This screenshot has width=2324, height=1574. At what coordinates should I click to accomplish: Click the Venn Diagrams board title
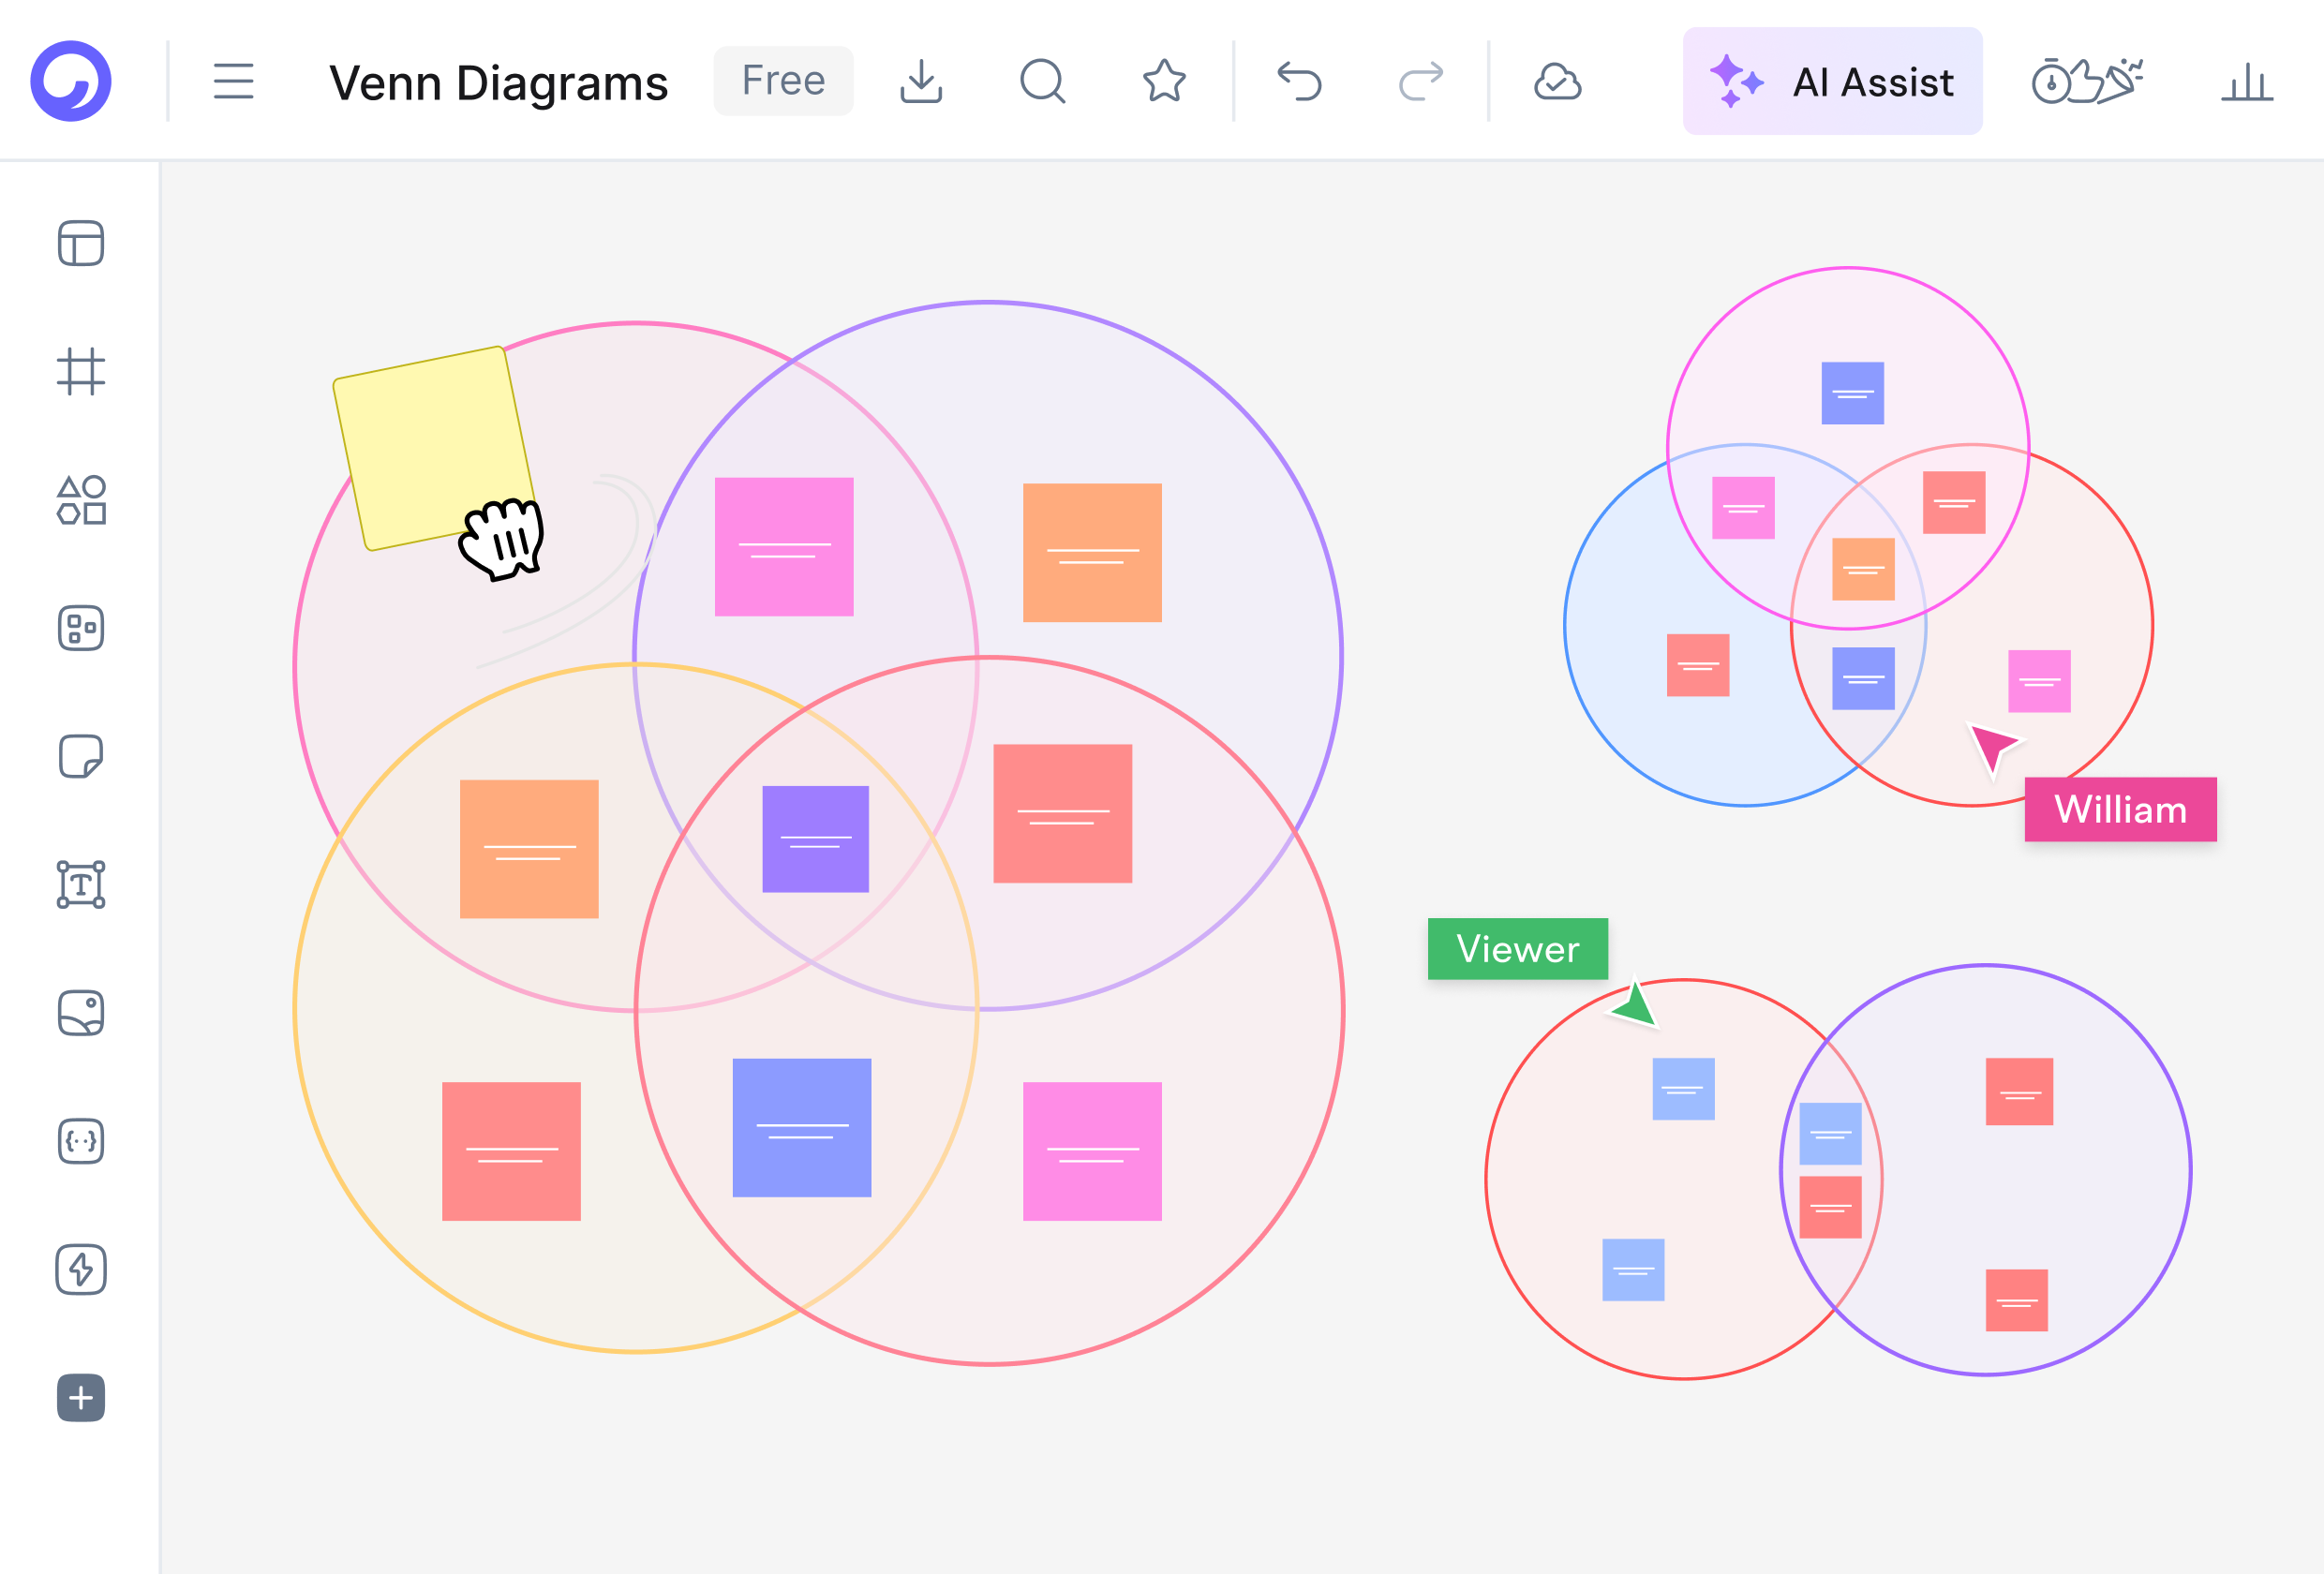pyautogui.click(x=498, y=82)
